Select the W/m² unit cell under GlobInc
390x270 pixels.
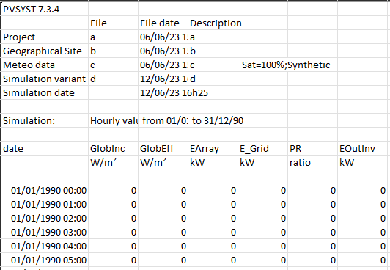point(113,162)
